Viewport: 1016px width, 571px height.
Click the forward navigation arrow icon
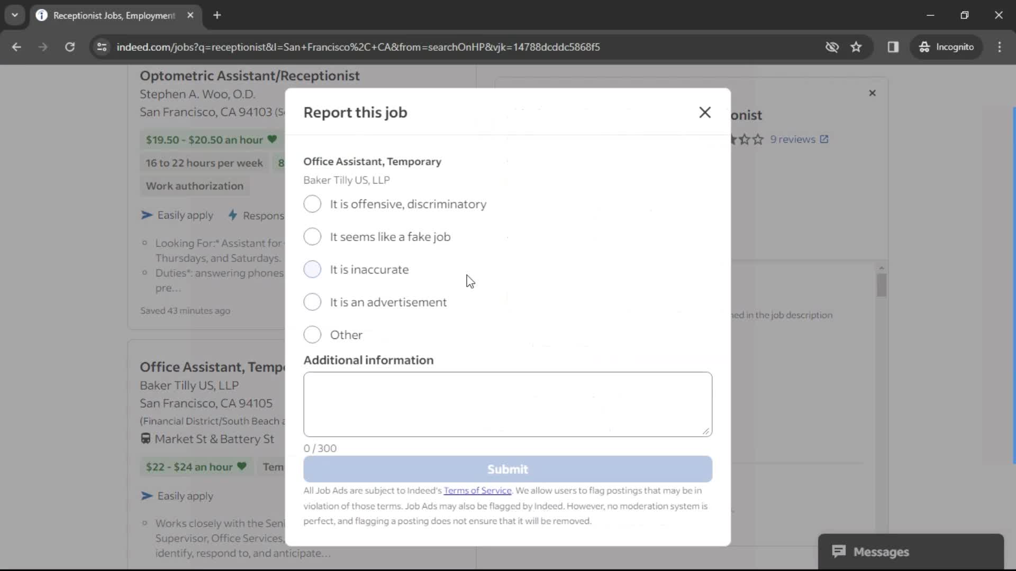(43, 47)
